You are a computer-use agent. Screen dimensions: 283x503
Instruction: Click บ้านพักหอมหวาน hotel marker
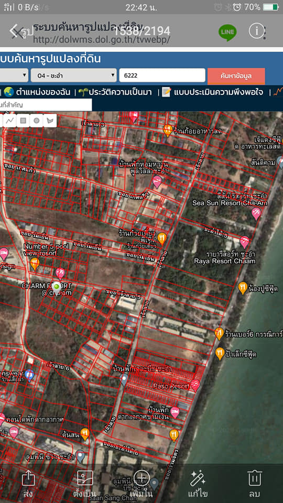[x=157, y=182]
